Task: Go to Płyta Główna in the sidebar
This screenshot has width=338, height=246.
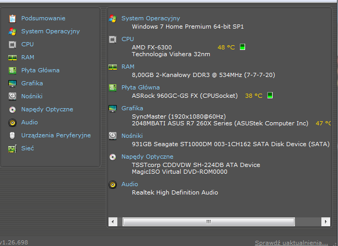Action: (x=40, y=70)
